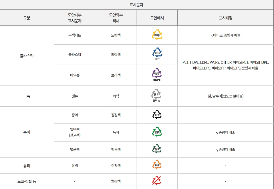The width and height of the screenshot is (274, 189).
Task: Click the gray 캔류 알미늄 recycling icon
Action: tap(156, 96)
